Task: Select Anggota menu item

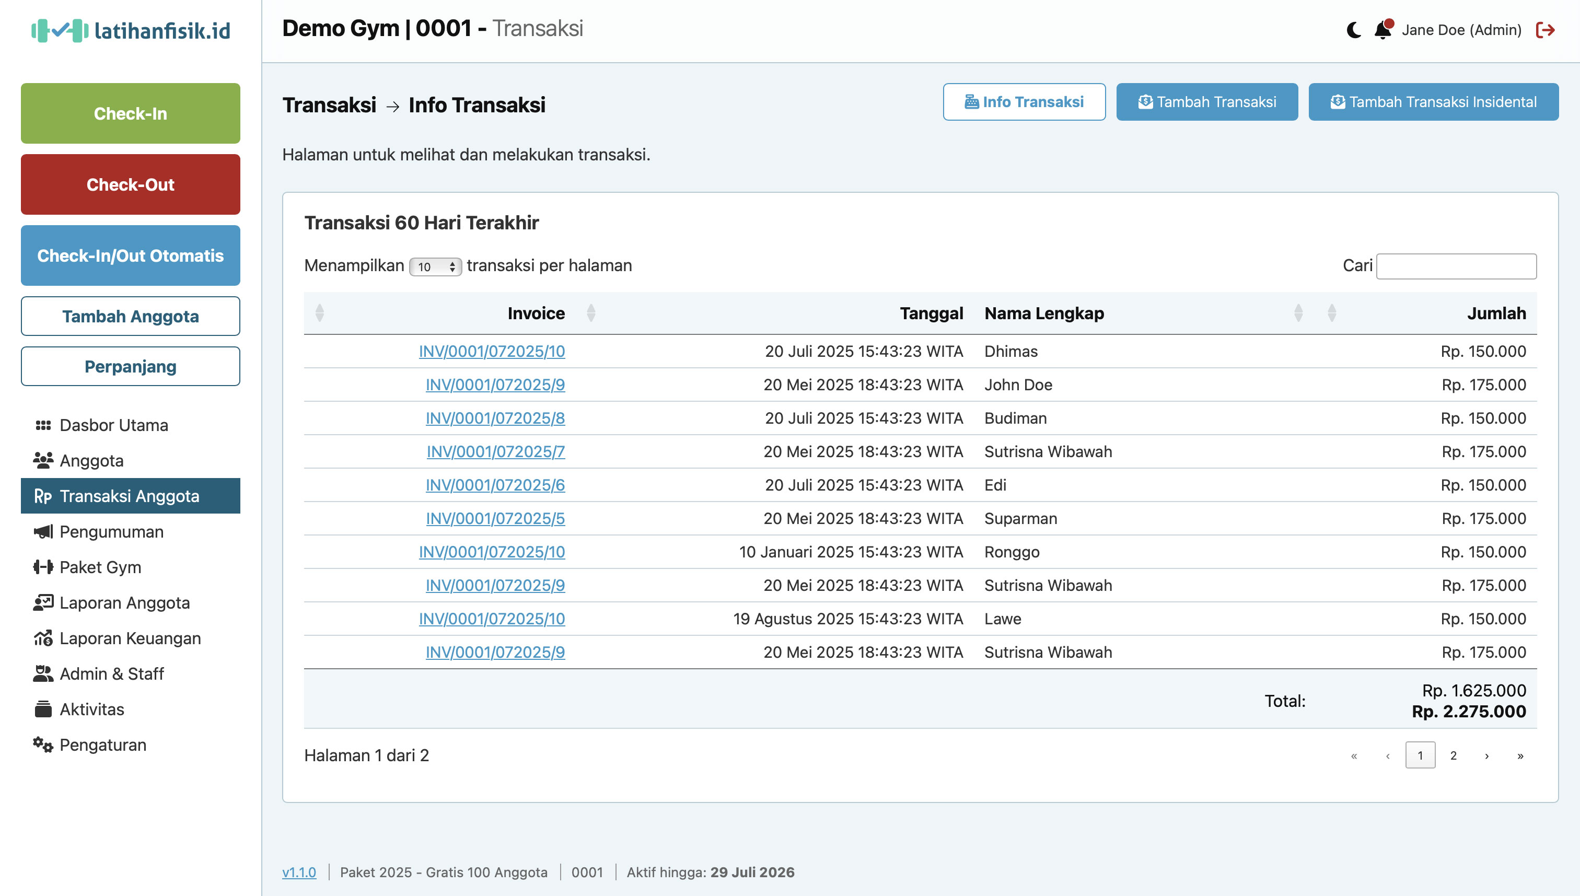Action: (91, 460)
